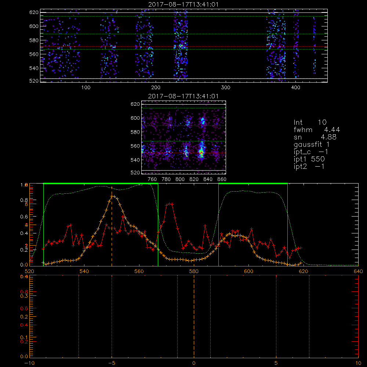Click white y-axis label 0.4 on the profile plot
The width and height of the screenshot is (367, 367).
pos(24,233)
